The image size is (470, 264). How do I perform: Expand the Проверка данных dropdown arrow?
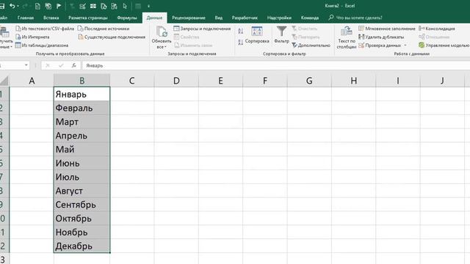pos(405,45)
